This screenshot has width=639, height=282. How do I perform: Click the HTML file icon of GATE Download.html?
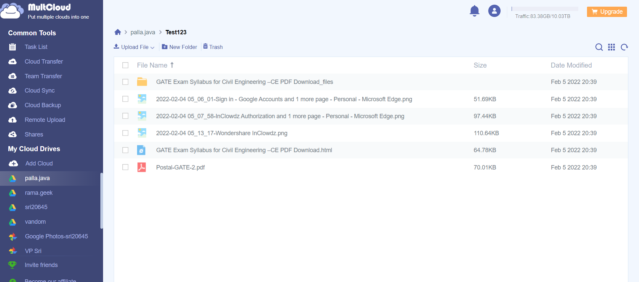[x=141, y=150]
